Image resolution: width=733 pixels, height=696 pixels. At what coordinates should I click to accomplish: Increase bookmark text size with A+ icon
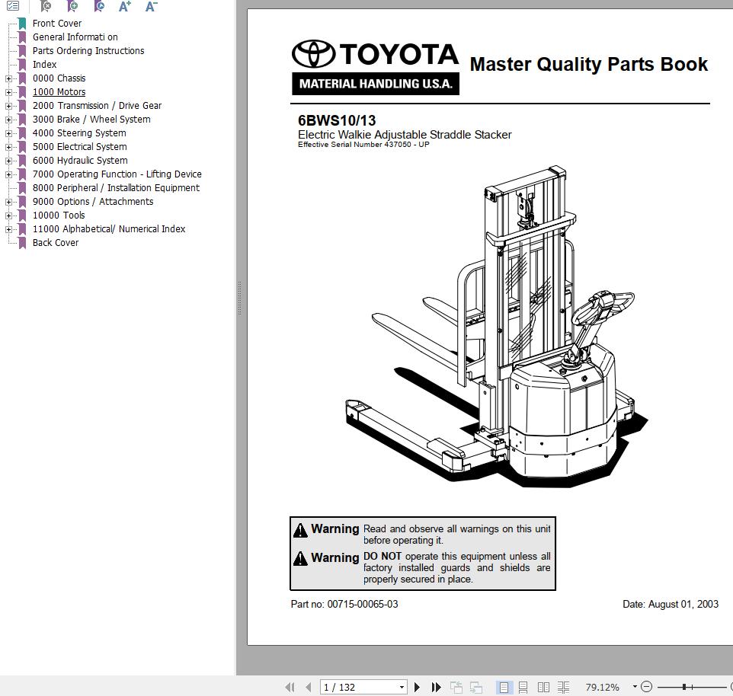pyautogui.click(x=123, y=6)
